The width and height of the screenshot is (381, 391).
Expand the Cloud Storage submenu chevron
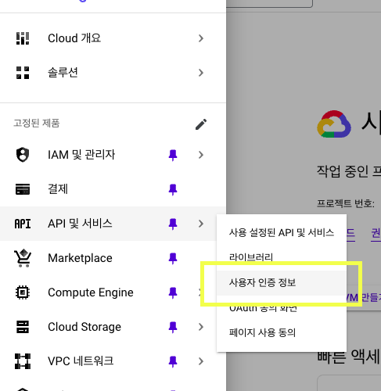click(201, 327)
